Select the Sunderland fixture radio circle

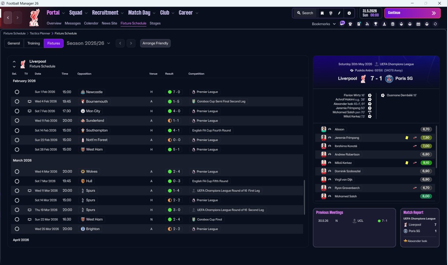click(x=17, y=121)
